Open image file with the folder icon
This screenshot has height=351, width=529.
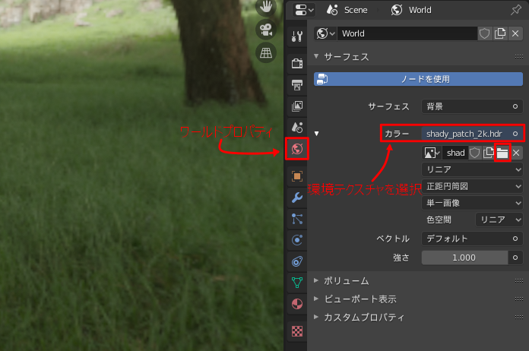pos(502,153)
